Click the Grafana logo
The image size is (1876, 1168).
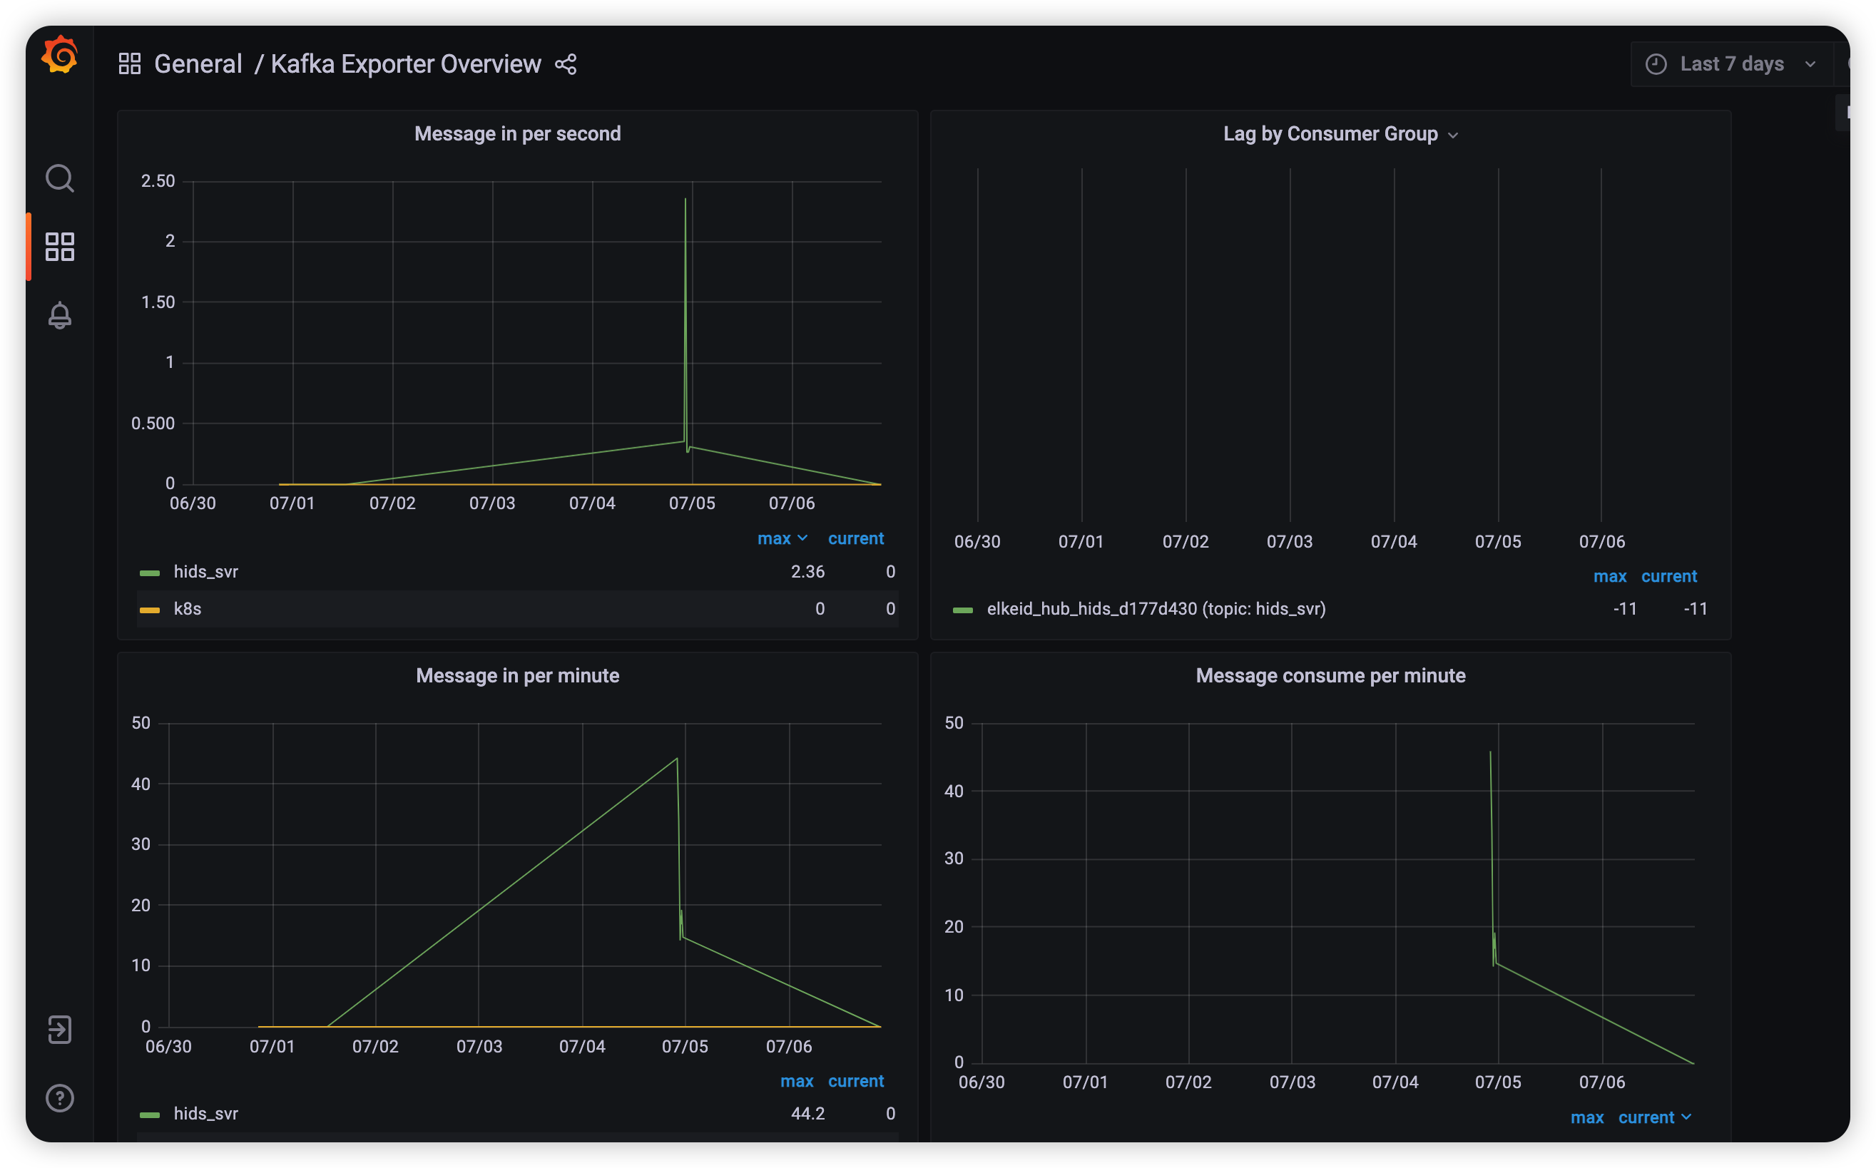click(x=59, y=55)
